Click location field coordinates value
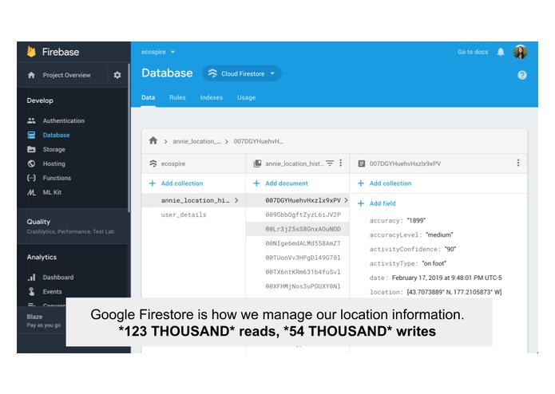 (x=454, y=292)
